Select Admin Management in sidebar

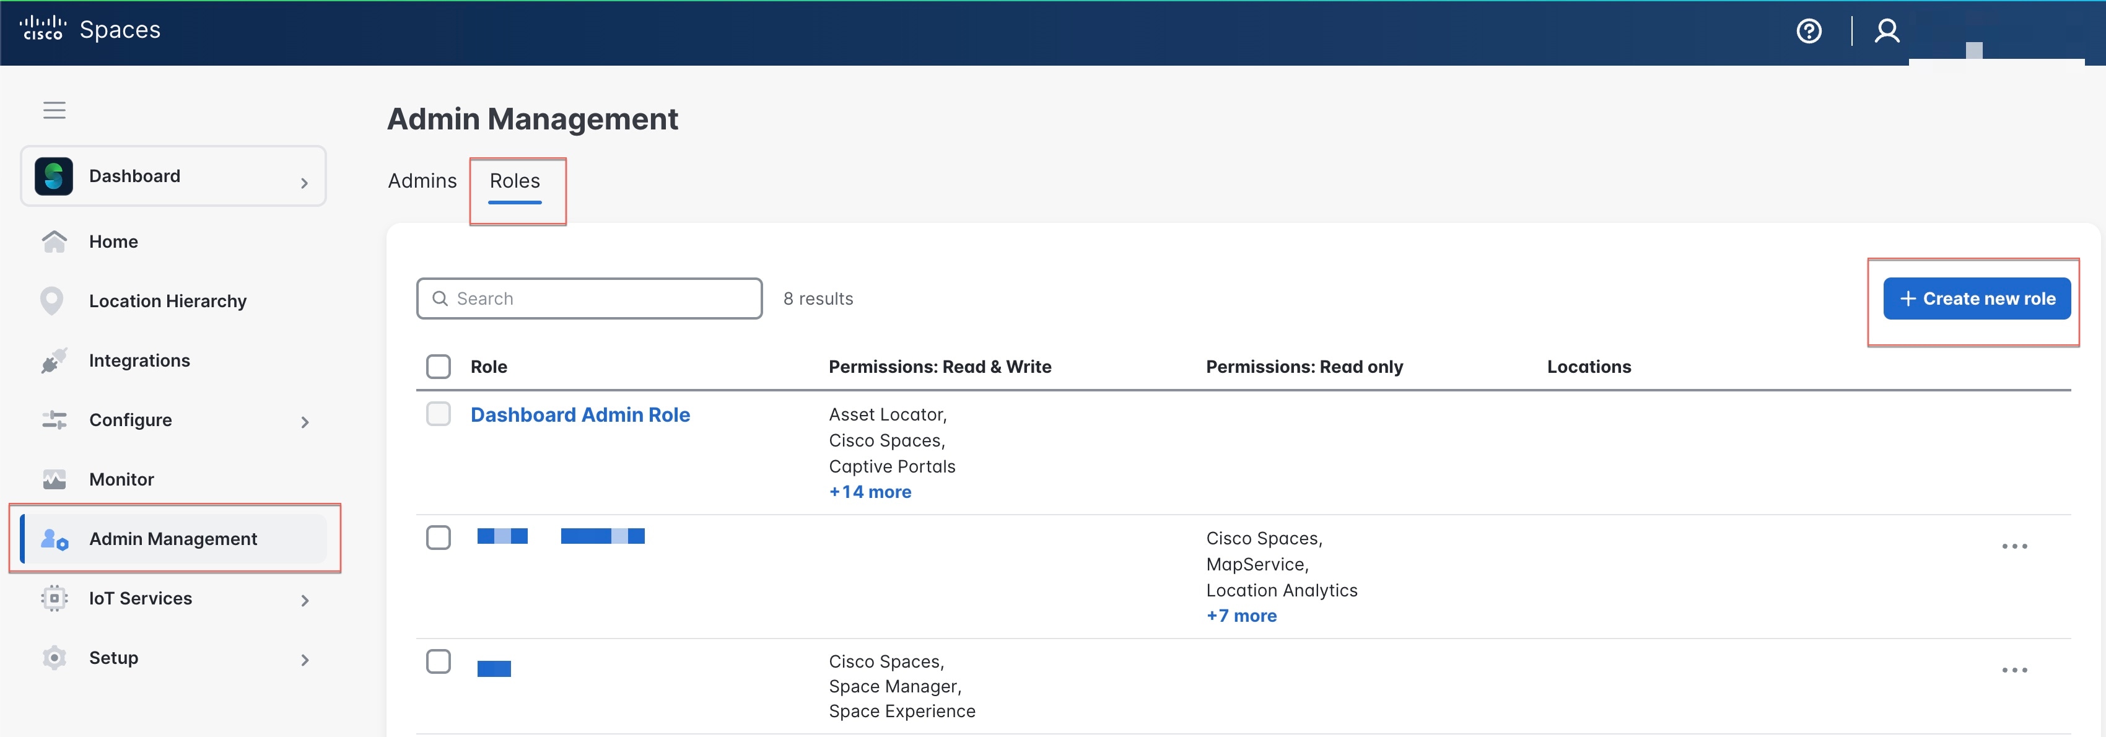point(172,538)
